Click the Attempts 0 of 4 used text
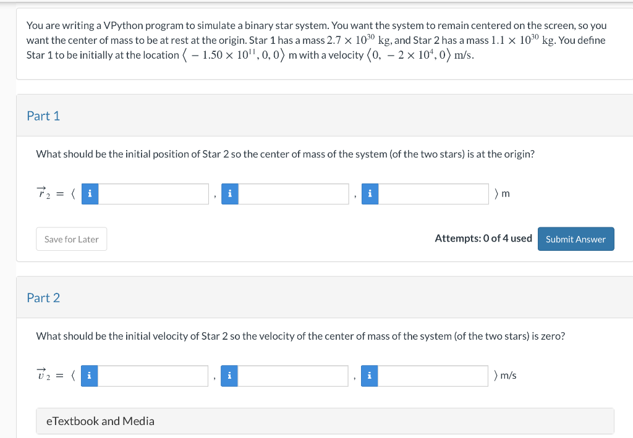Viewport: 633px width, 438px height. [483, 238]
